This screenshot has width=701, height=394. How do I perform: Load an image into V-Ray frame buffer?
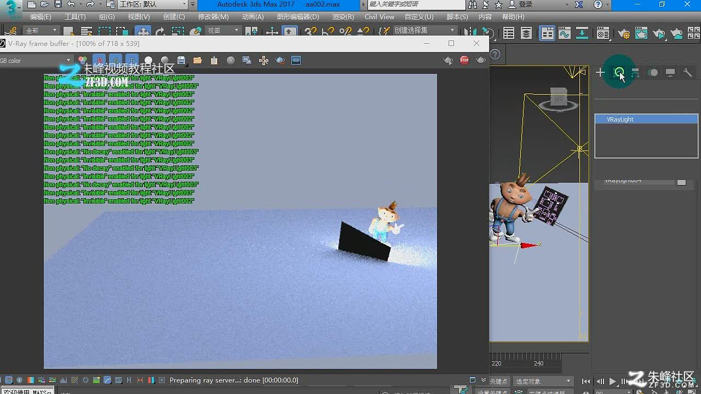tap(198, 60)
